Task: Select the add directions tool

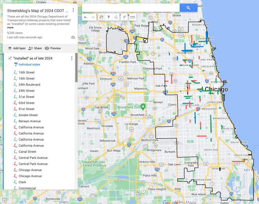Action: coord(124,17)
